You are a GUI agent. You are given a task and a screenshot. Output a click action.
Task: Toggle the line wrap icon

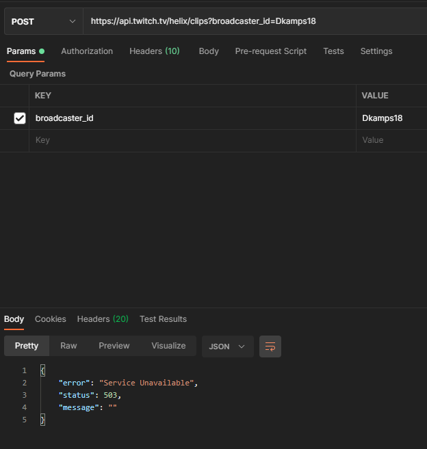click(270, 346)
